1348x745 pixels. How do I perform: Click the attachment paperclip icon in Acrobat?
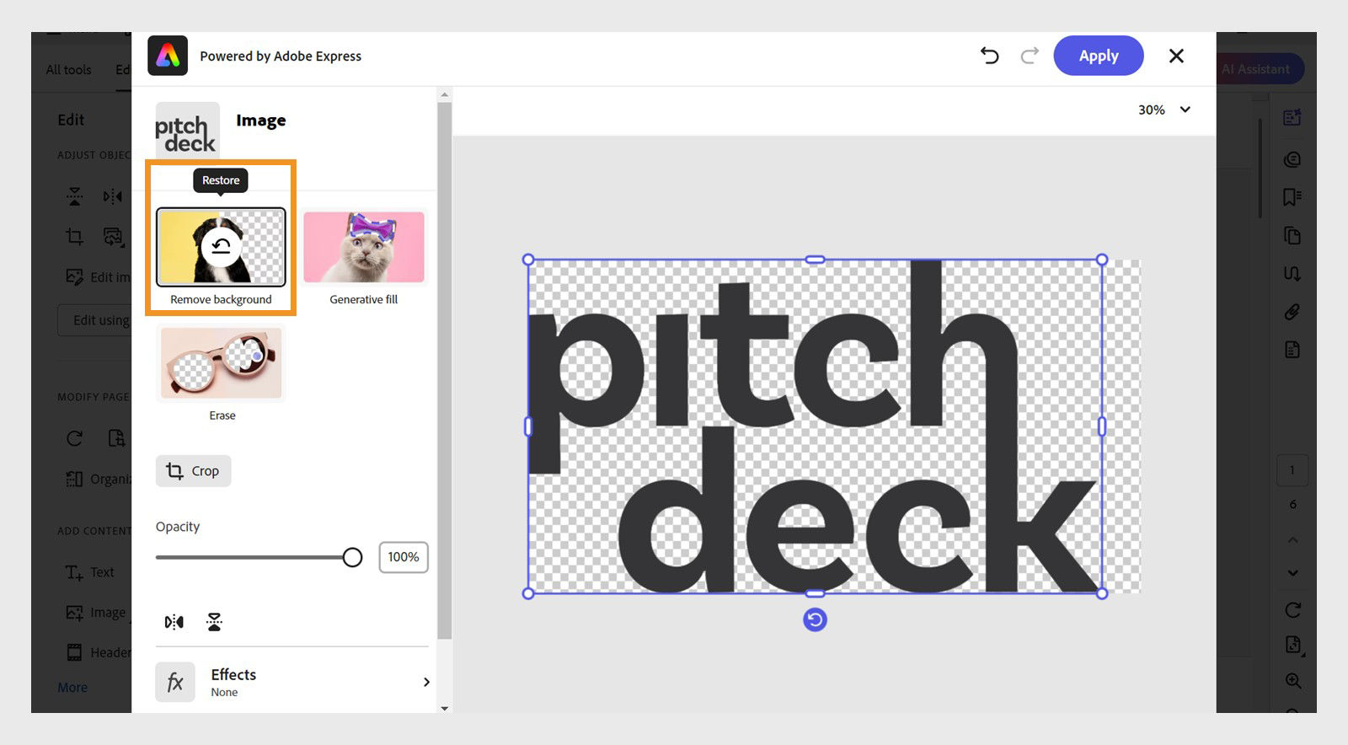point(1292,312)
